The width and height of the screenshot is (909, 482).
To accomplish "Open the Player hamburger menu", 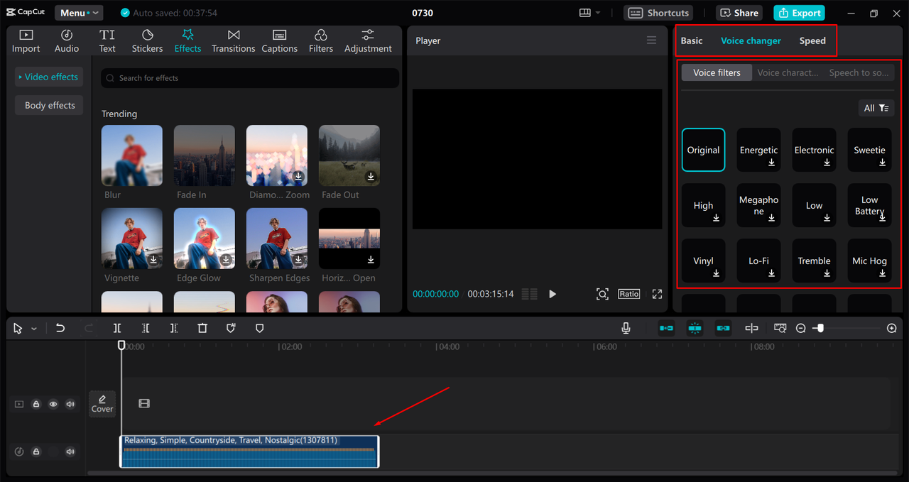I will click(x=651, y=40).
